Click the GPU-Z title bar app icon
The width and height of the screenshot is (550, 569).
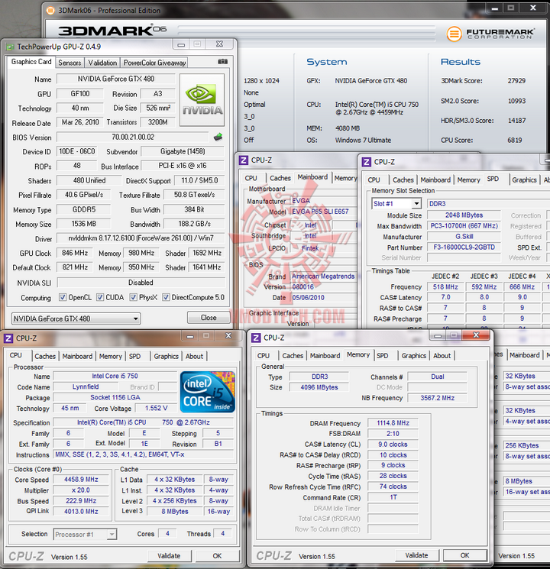(10, 47)
